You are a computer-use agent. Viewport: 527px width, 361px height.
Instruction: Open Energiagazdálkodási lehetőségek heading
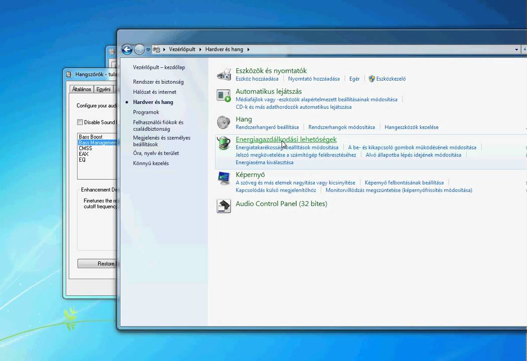coord(286,139)
